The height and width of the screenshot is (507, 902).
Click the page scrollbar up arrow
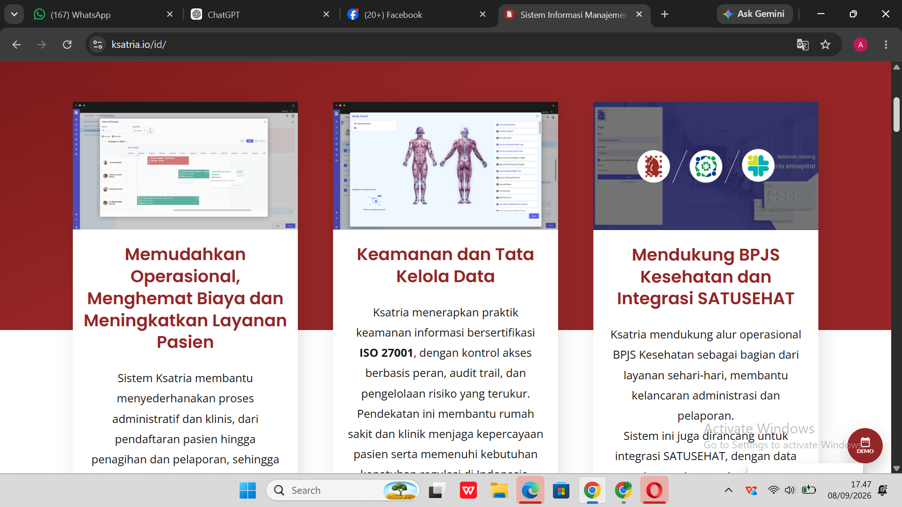coord(896,67)
